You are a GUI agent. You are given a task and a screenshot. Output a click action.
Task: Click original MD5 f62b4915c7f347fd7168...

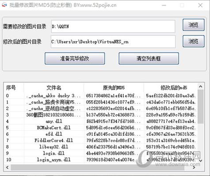pos(113,121)
